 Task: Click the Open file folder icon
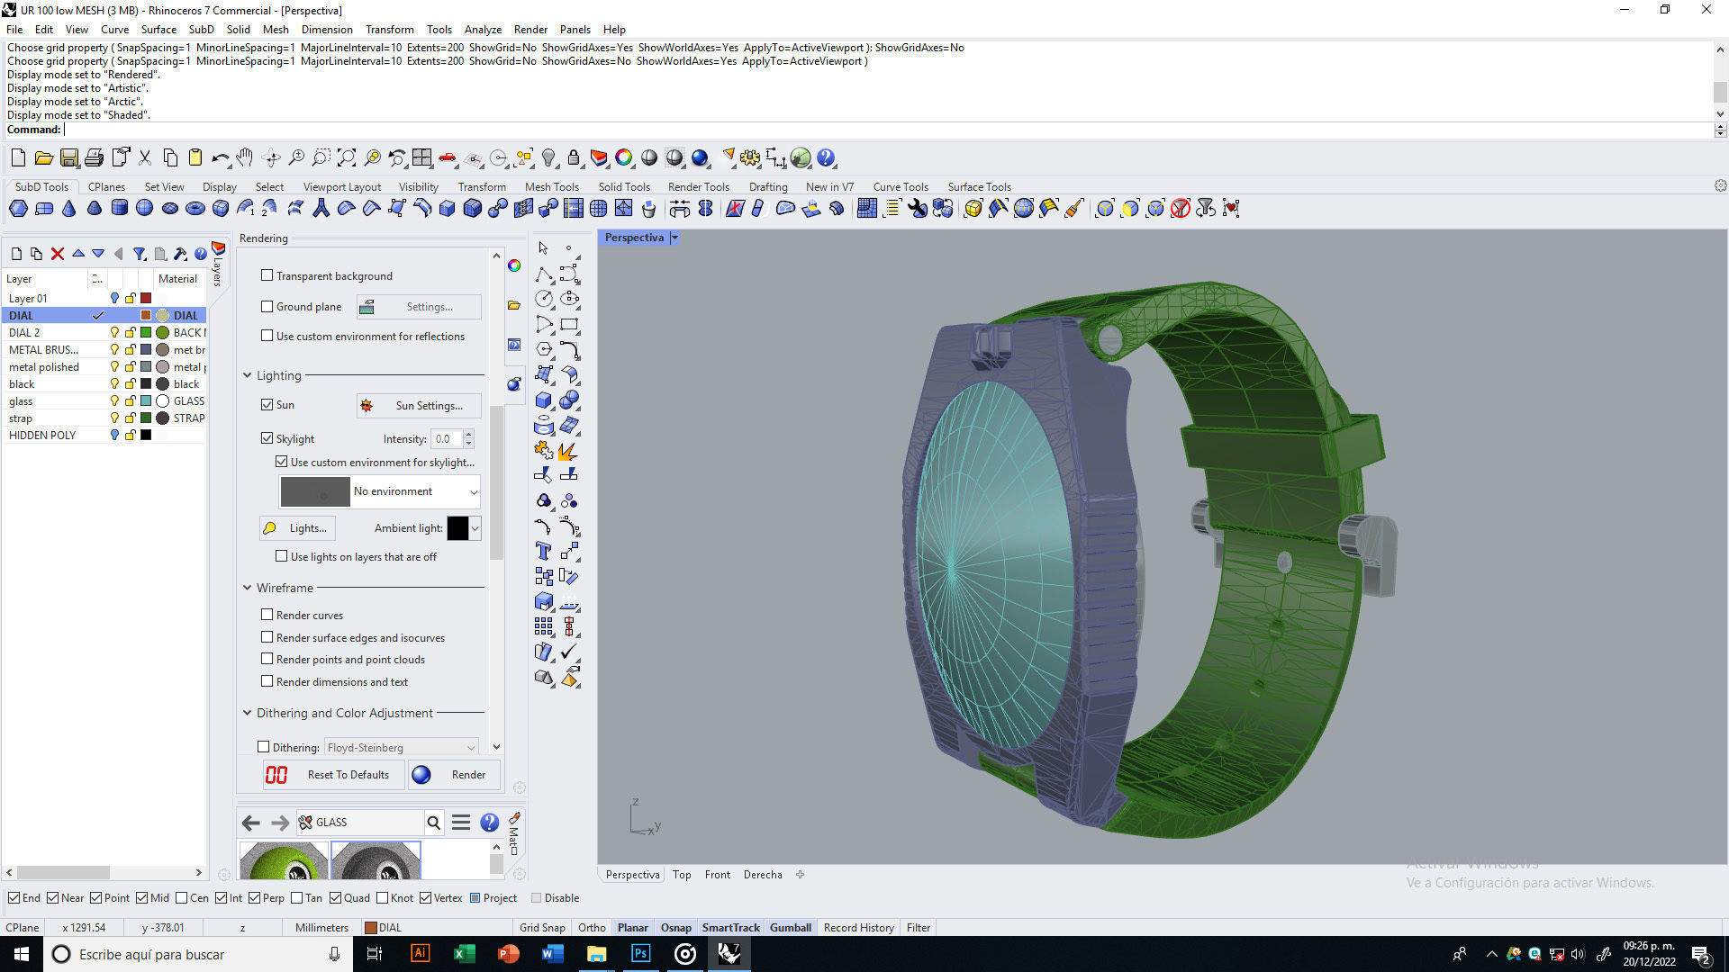43,158
